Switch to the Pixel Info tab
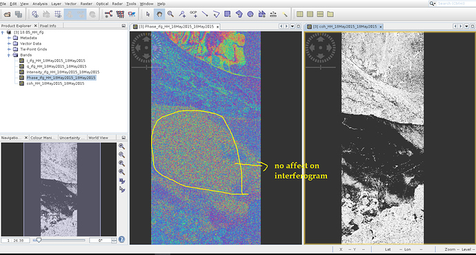 (48, 25)
